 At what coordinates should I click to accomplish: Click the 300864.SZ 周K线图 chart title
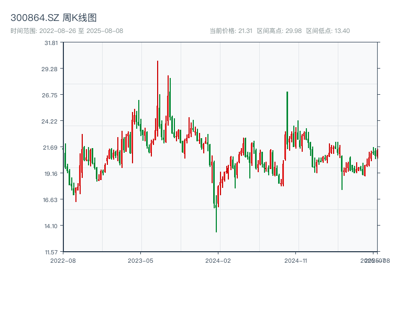(x=53, y=18)
